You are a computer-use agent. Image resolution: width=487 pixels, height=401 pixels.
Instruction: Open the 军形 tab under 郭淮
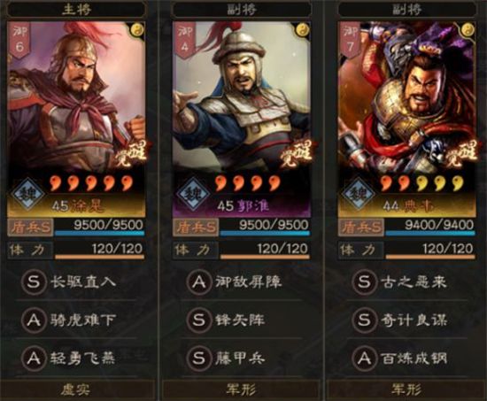point(242,389)
